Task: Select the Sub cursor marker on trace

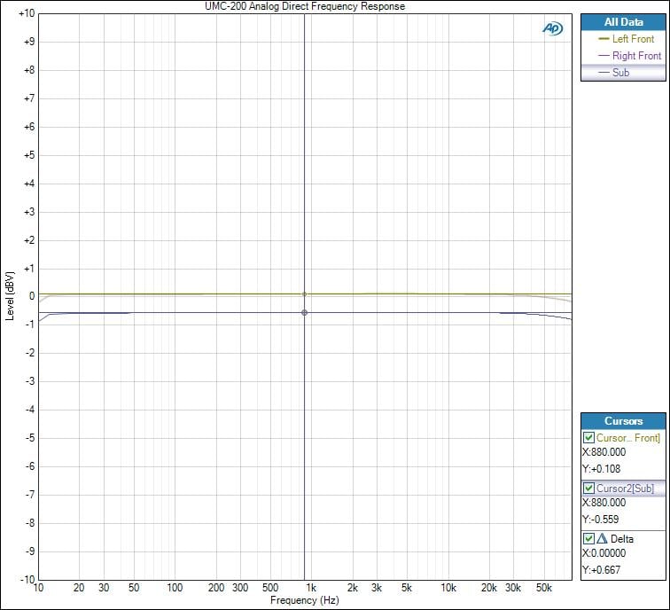Action: pyautogui.click(x=304, y=312)
